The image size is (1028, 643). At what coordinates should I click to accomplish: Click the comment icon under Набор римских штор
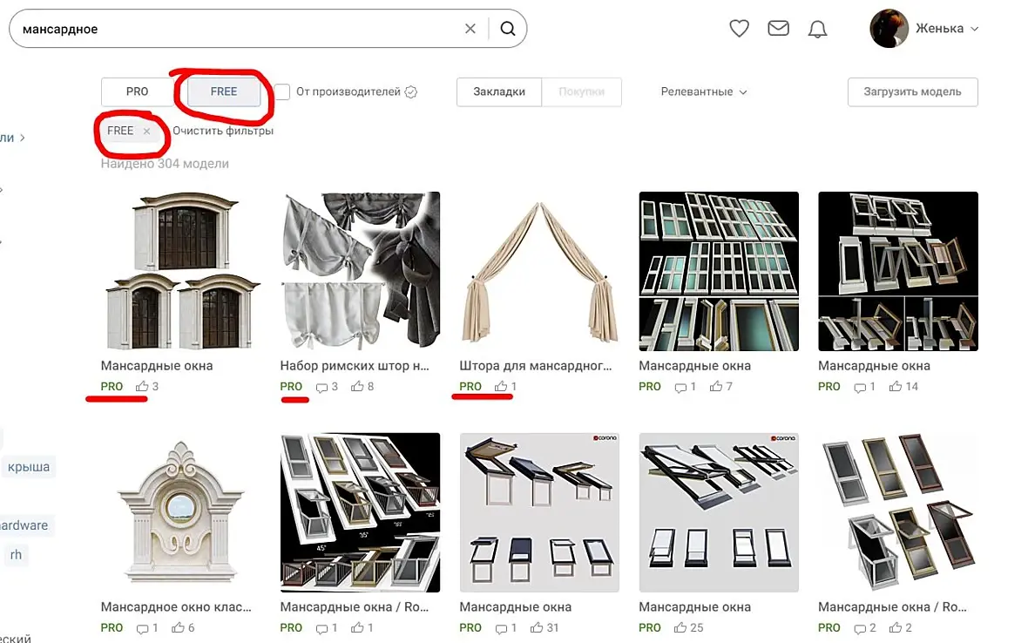(x=321, y=388)
